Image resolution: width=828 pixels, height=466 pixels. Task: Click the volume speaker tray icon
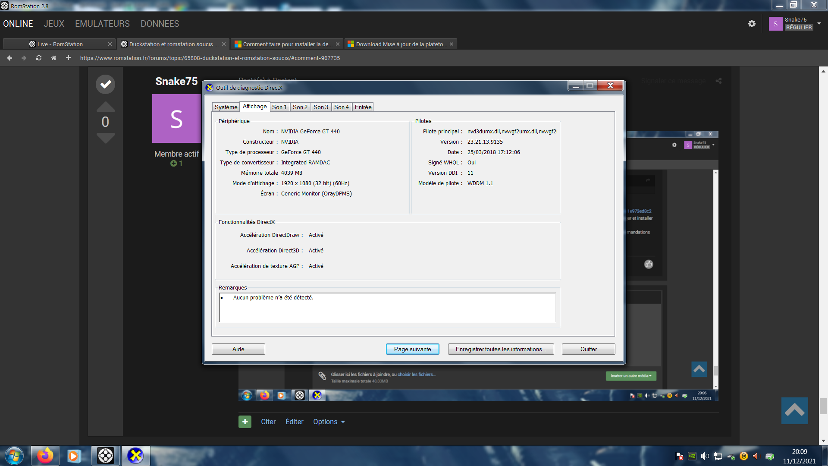tap(705, 456)
